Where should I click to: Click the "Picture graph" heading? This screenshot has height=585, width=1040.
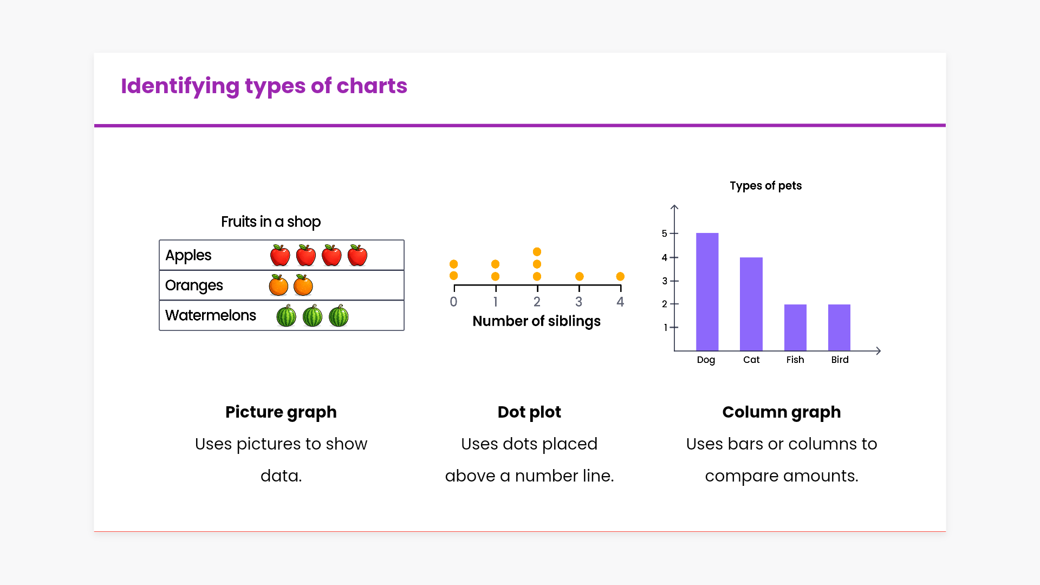(x=281, y=412)
